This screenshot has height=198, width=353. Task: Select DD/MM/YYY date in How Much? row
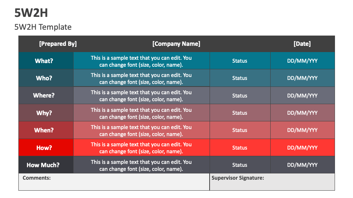point(303,165)
